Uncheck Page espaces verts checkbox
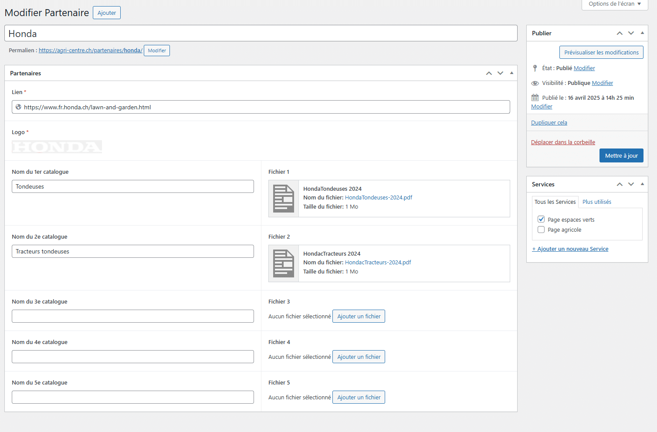This screenshot has width=657, height=432. click(x=541, y=219)
